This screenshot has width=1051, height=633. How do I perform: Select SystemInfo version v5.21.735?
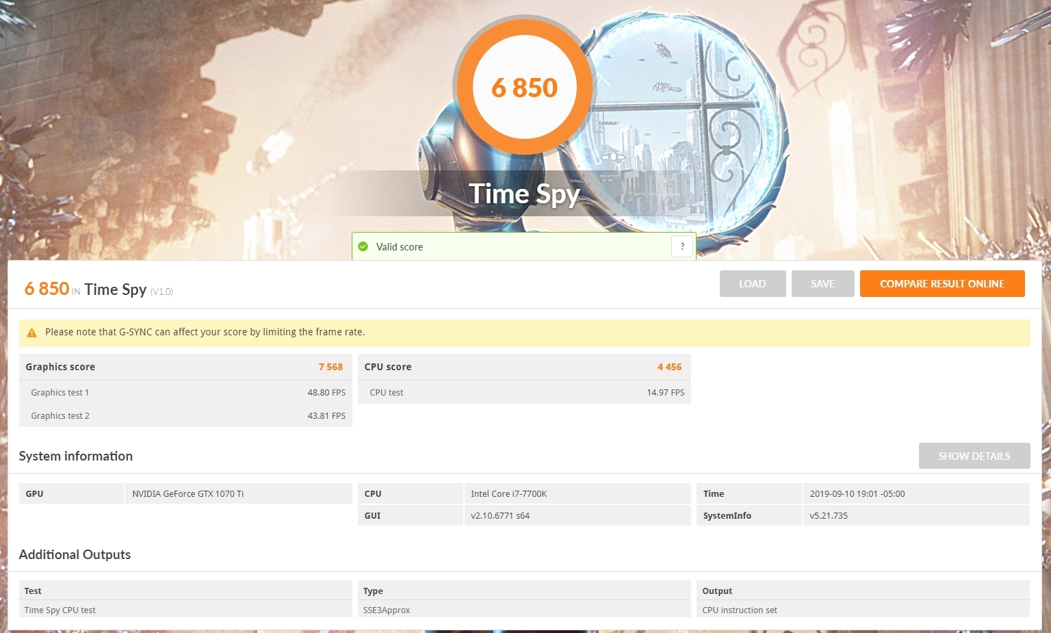pos(829,516)
